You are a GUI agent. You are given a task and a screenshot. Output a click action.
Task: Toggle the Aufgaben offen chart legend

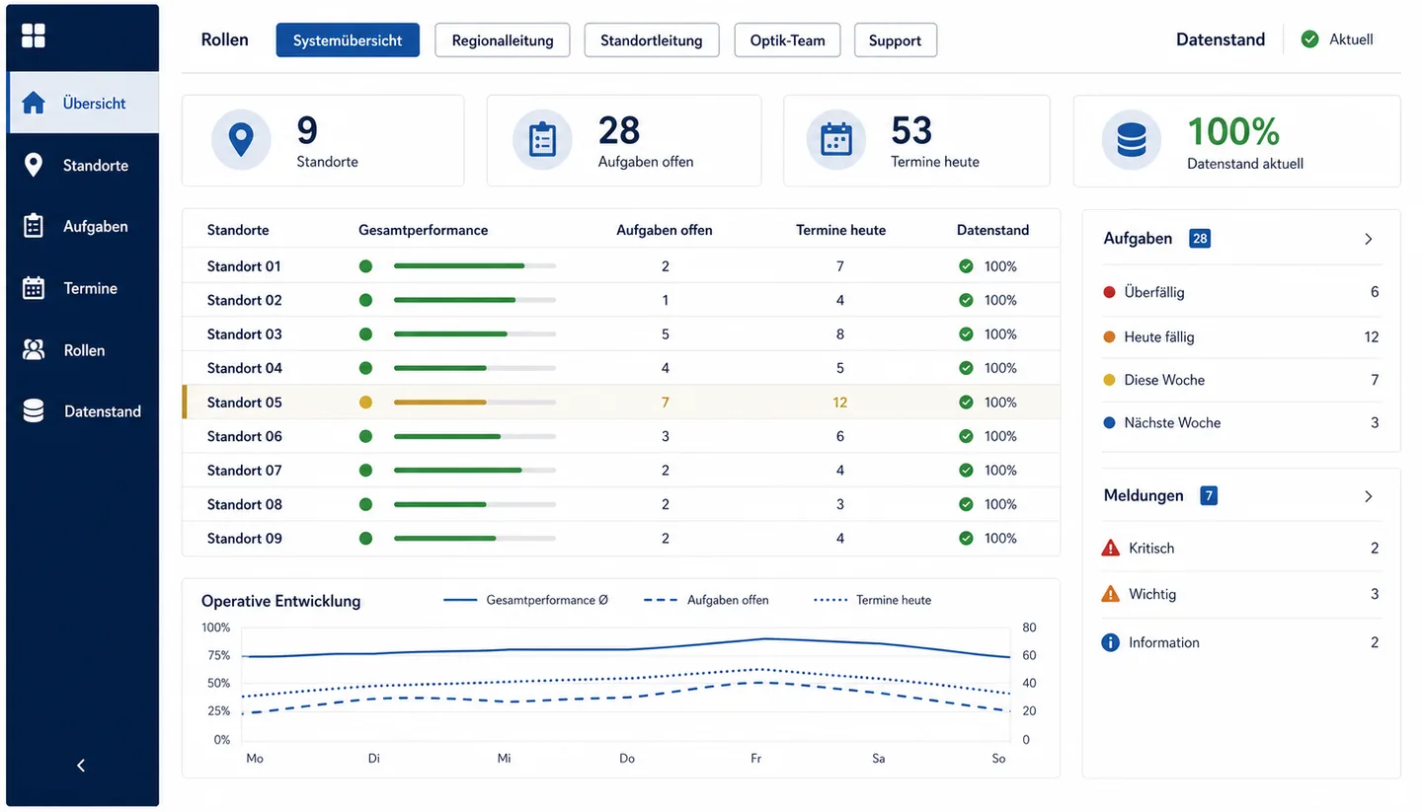click(x=706, y=600)
